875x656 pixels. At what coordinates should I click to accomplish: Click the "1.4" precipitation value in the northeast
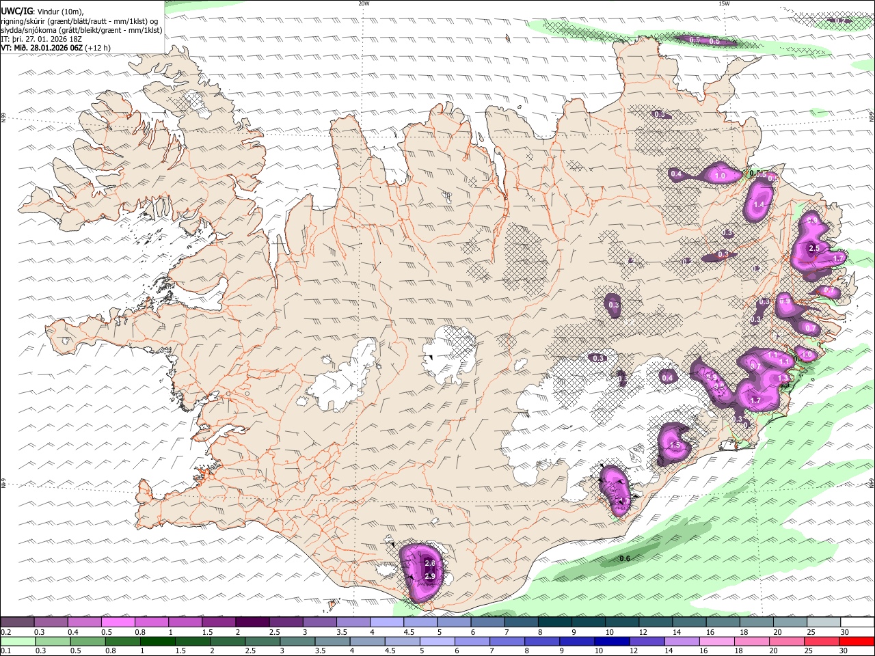pos(759,204)
